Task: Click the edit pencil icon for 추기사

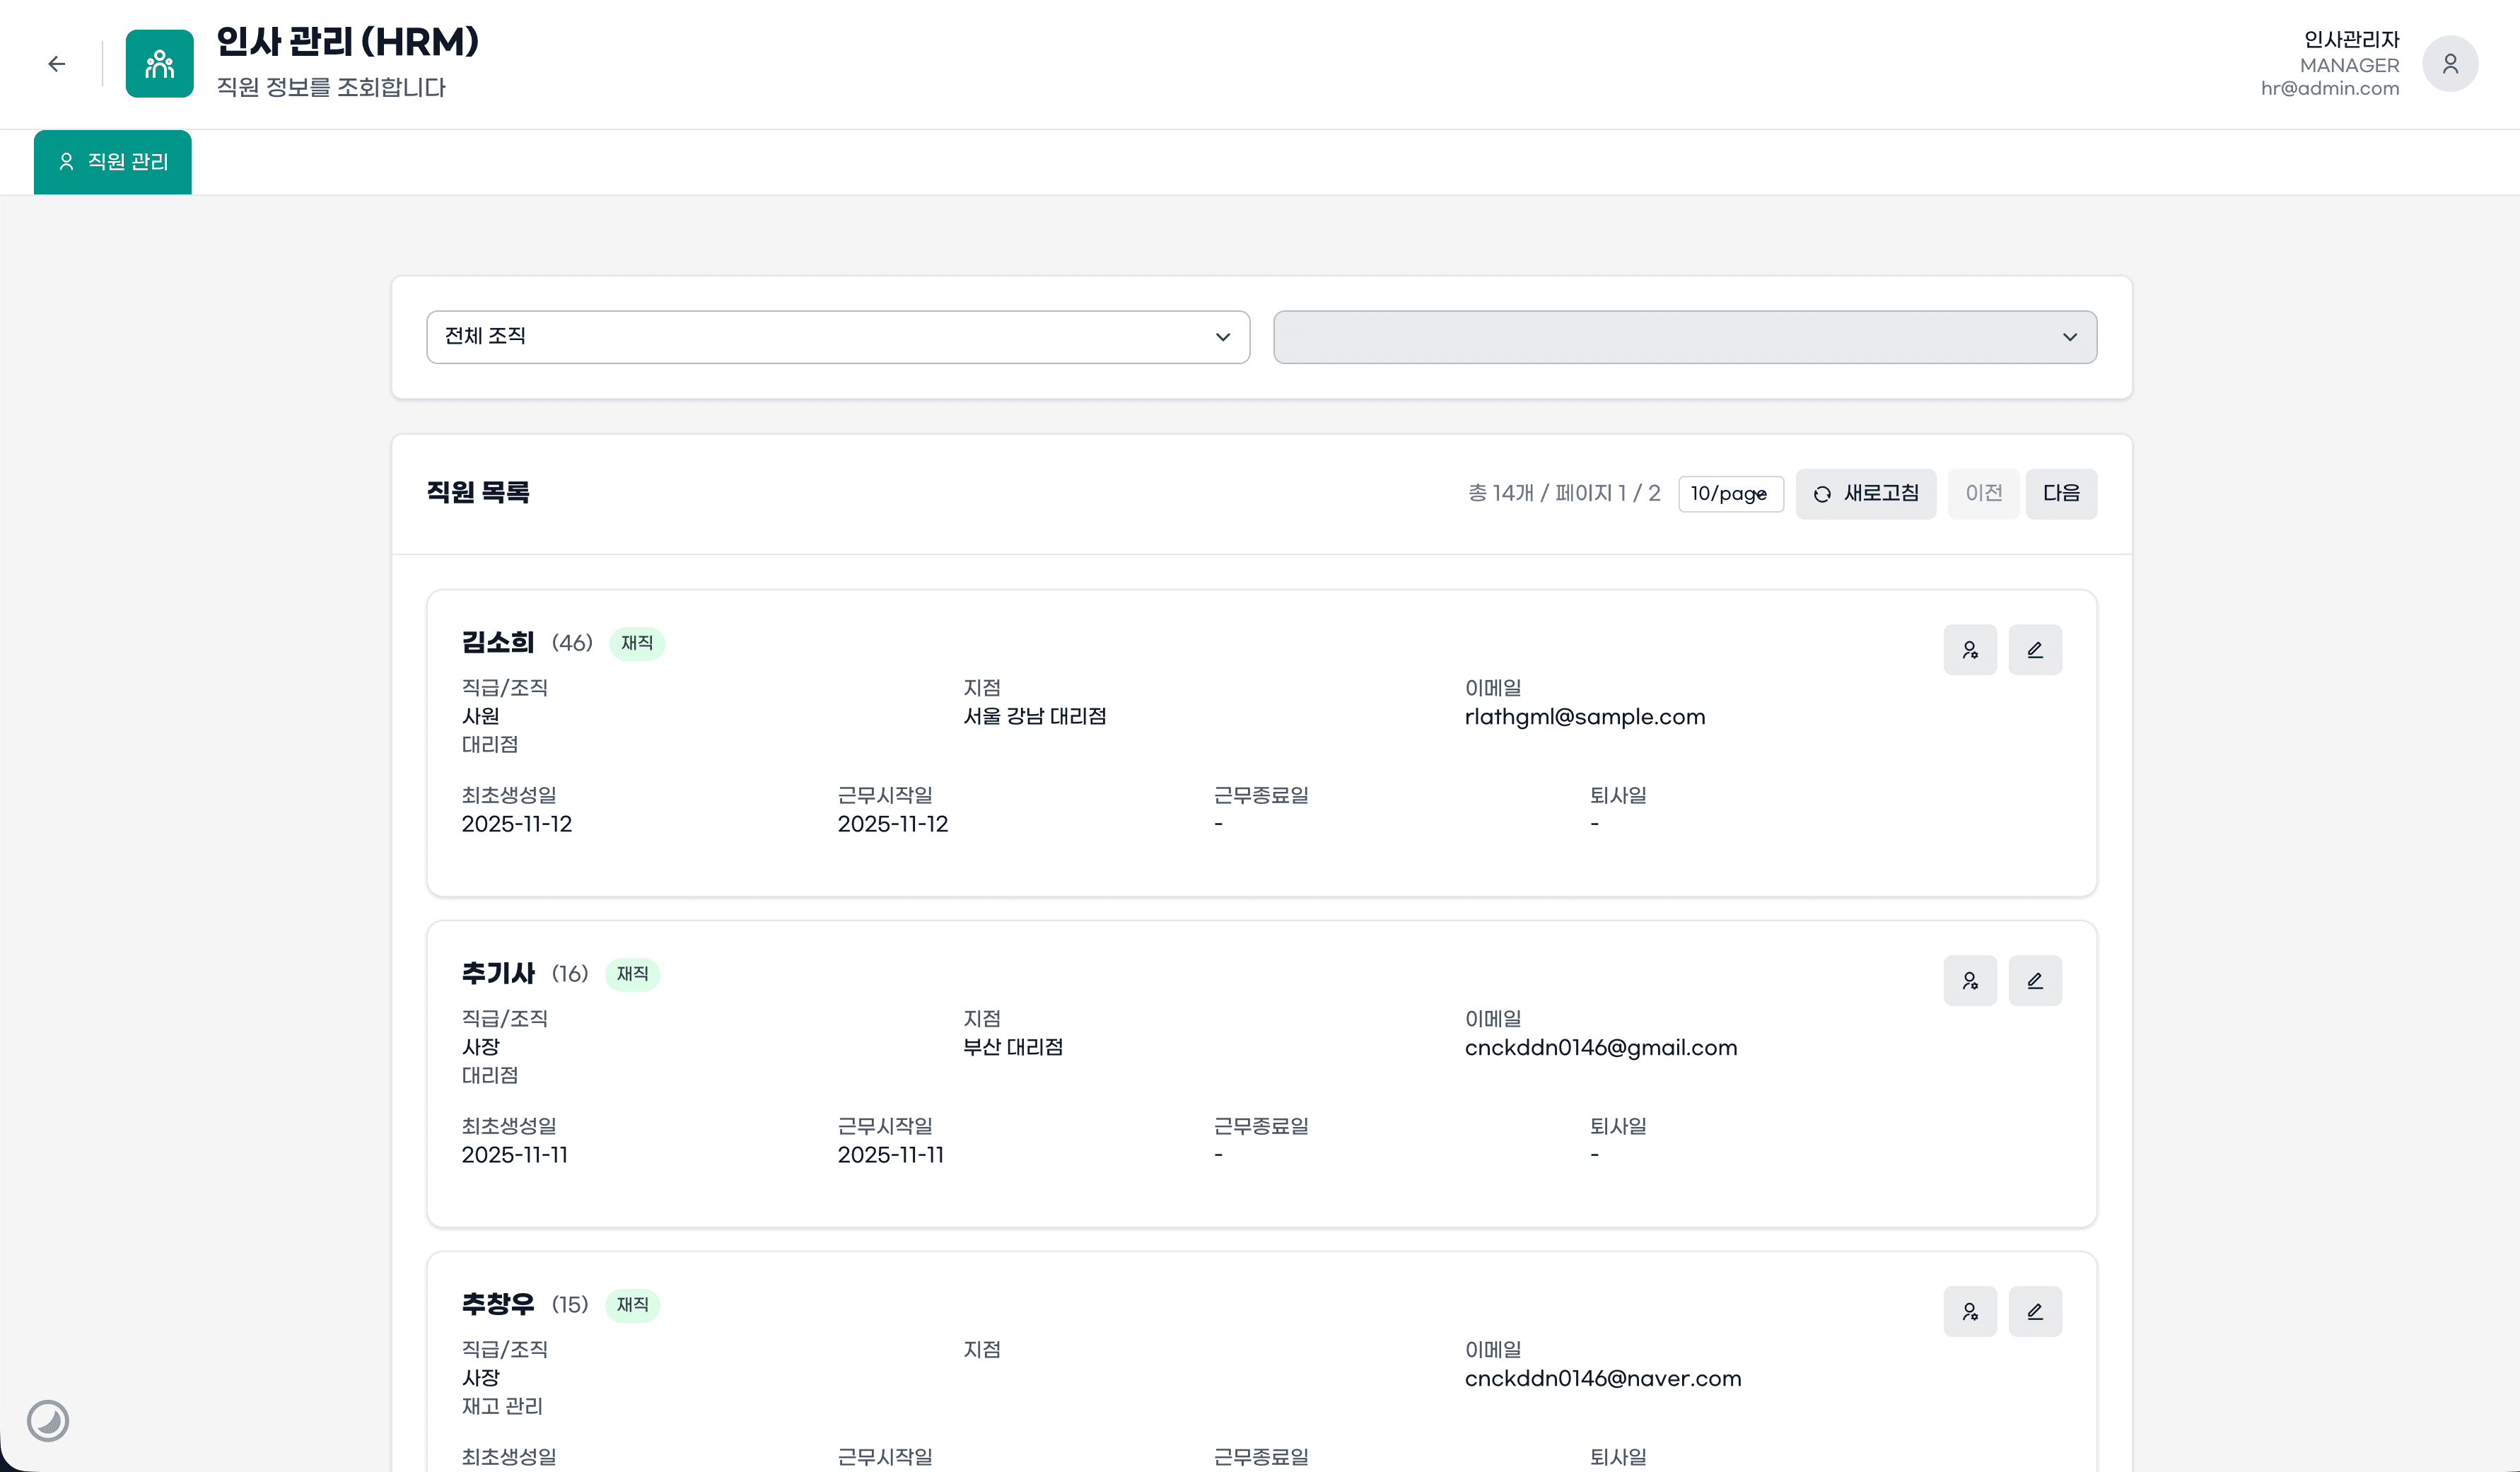Action: [2034, 981]
